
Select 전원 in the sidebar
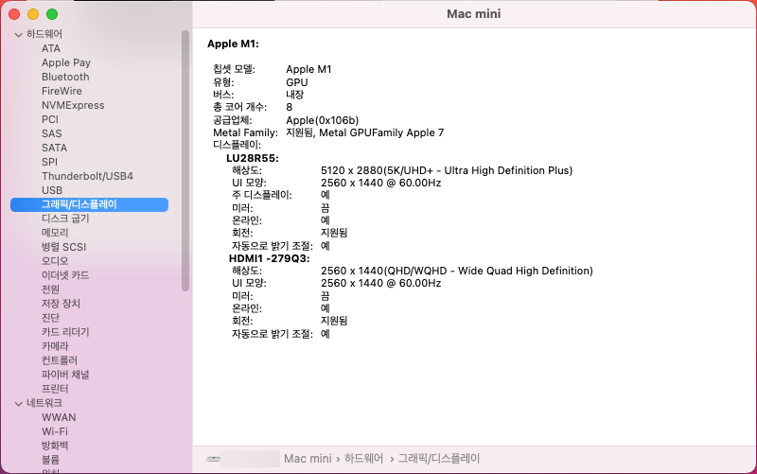tap(51, 290)
